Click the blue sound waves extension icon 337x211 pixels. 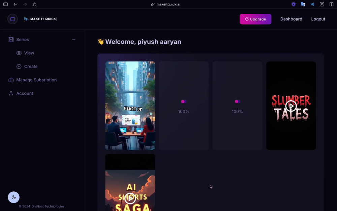click(312, 4)
